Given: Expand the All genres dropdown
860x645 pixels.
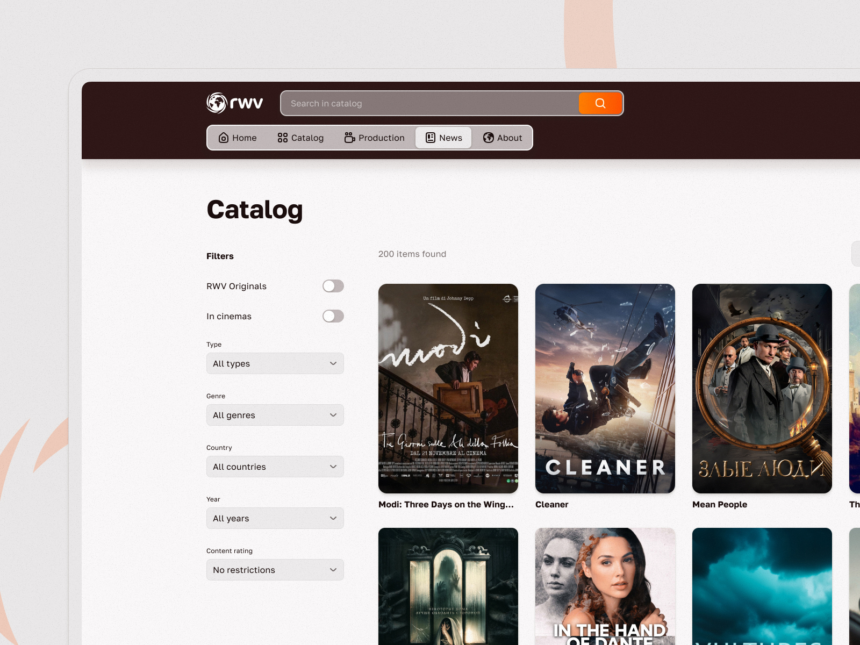Looking at the screenshot, I should [x=275, y=415].
